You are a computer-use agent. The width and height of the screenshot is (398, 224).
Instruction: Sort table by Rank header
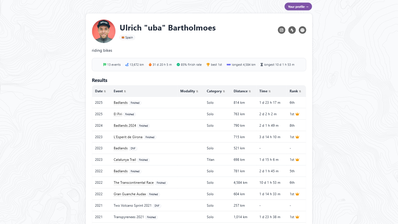pos(295,91)
